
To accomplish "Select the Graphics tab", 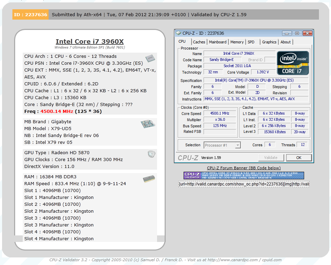I will pyautogui.click(x=269, y=42).
